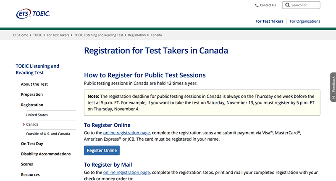
Task: Select Outside of U.S. and Canada
Action: 48,134
